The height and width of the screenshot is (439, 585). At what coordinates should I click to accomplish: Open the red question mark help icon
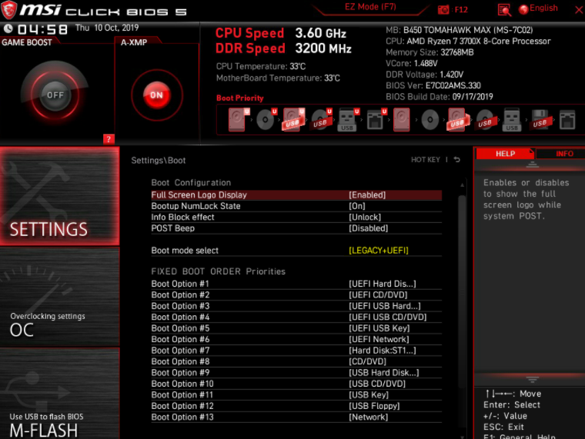pos(109,139)
